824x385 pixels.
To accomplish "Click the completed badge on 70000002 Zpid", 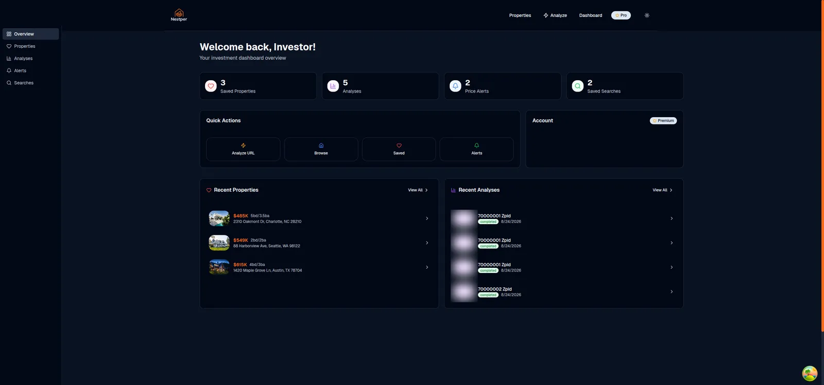I will point(488,295).
